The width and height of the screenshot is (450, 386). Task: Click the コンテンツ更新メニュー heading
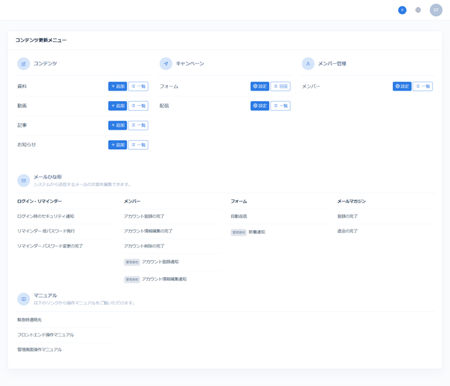tap(40, 40)
